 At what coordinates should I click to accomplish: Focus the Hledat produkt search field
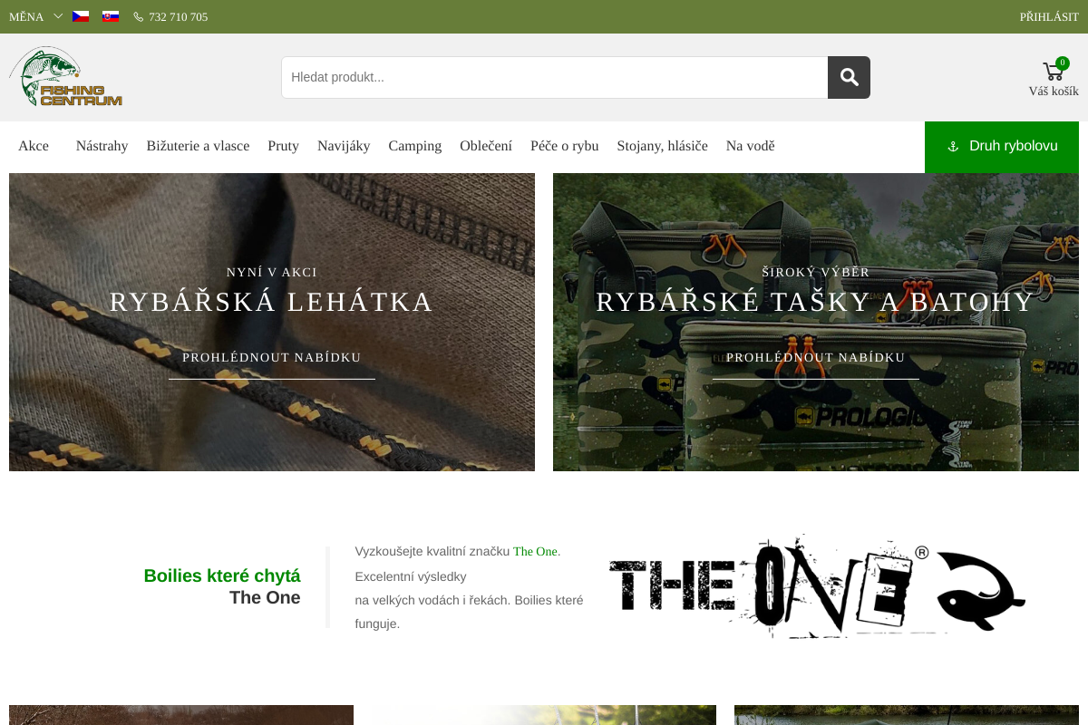pyautogui.click(x=554, y=77)
